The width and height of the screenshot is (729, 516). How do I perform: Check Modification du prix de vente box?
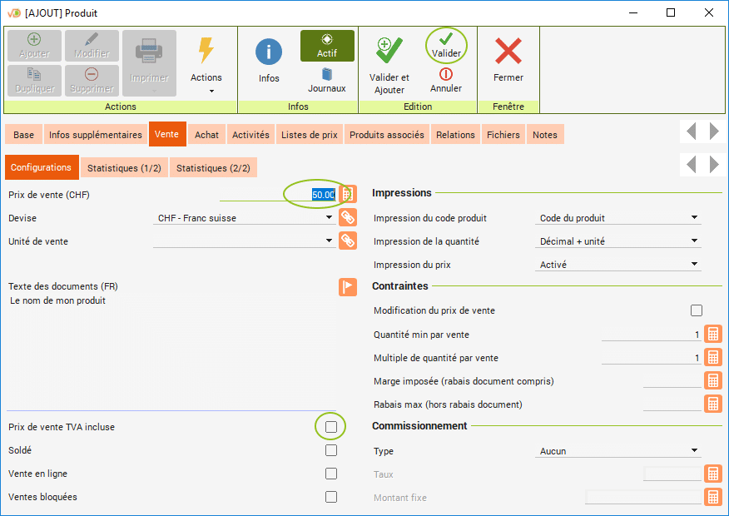[x=697, y=310]
